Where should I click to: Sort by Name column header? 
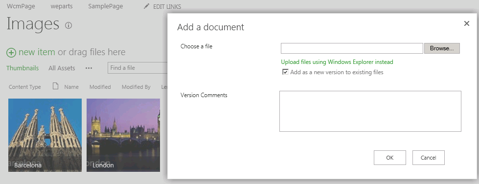point(71,87)
